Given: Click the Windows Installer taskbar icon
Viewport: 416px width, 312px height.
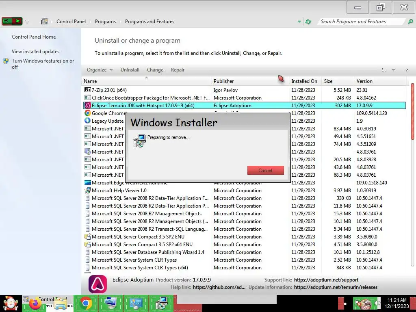Looking at the screenshot, I should point(161,303).
